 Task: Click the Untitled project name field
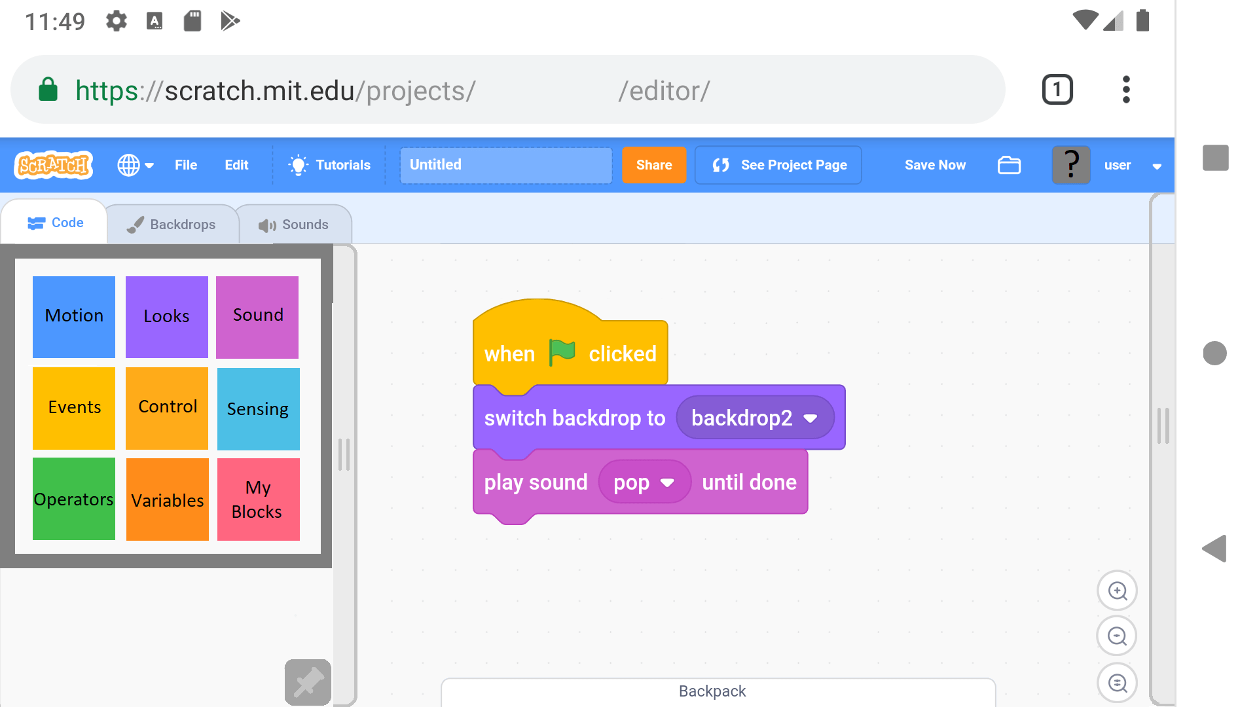point(505,165)
